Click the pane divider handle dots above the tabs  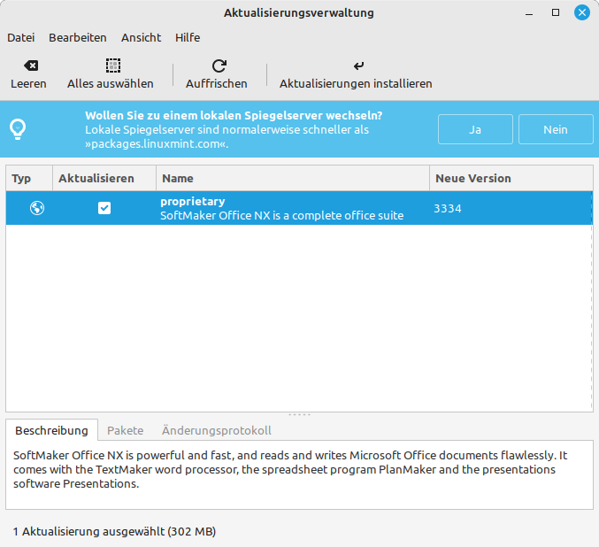[299, 415]
